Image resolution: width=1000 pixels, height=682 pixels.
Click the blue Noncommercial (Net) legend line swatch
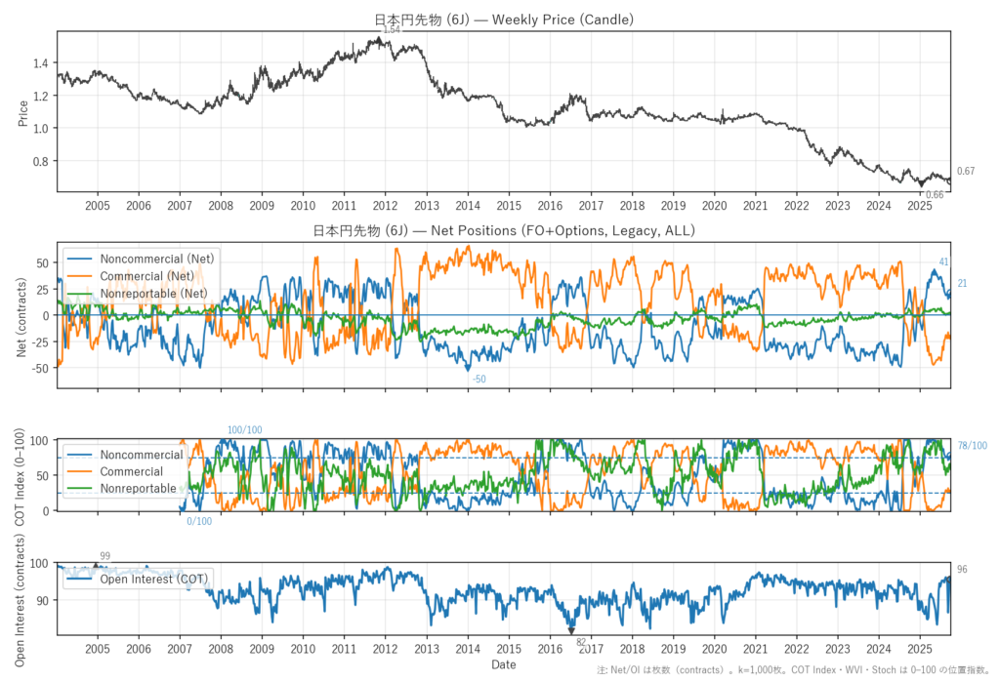pos(80,259)
